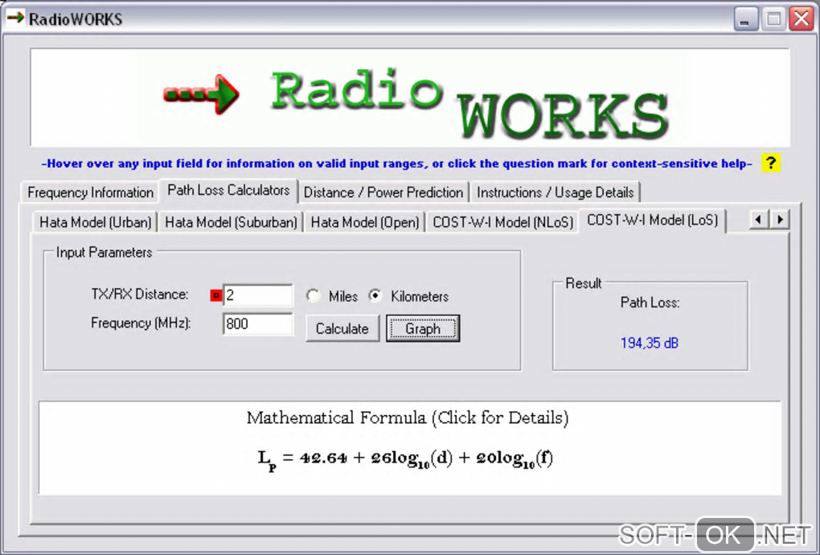
Task: Close the RadioWORKS window
Action: pyautogui.click(x=802, y=19)
